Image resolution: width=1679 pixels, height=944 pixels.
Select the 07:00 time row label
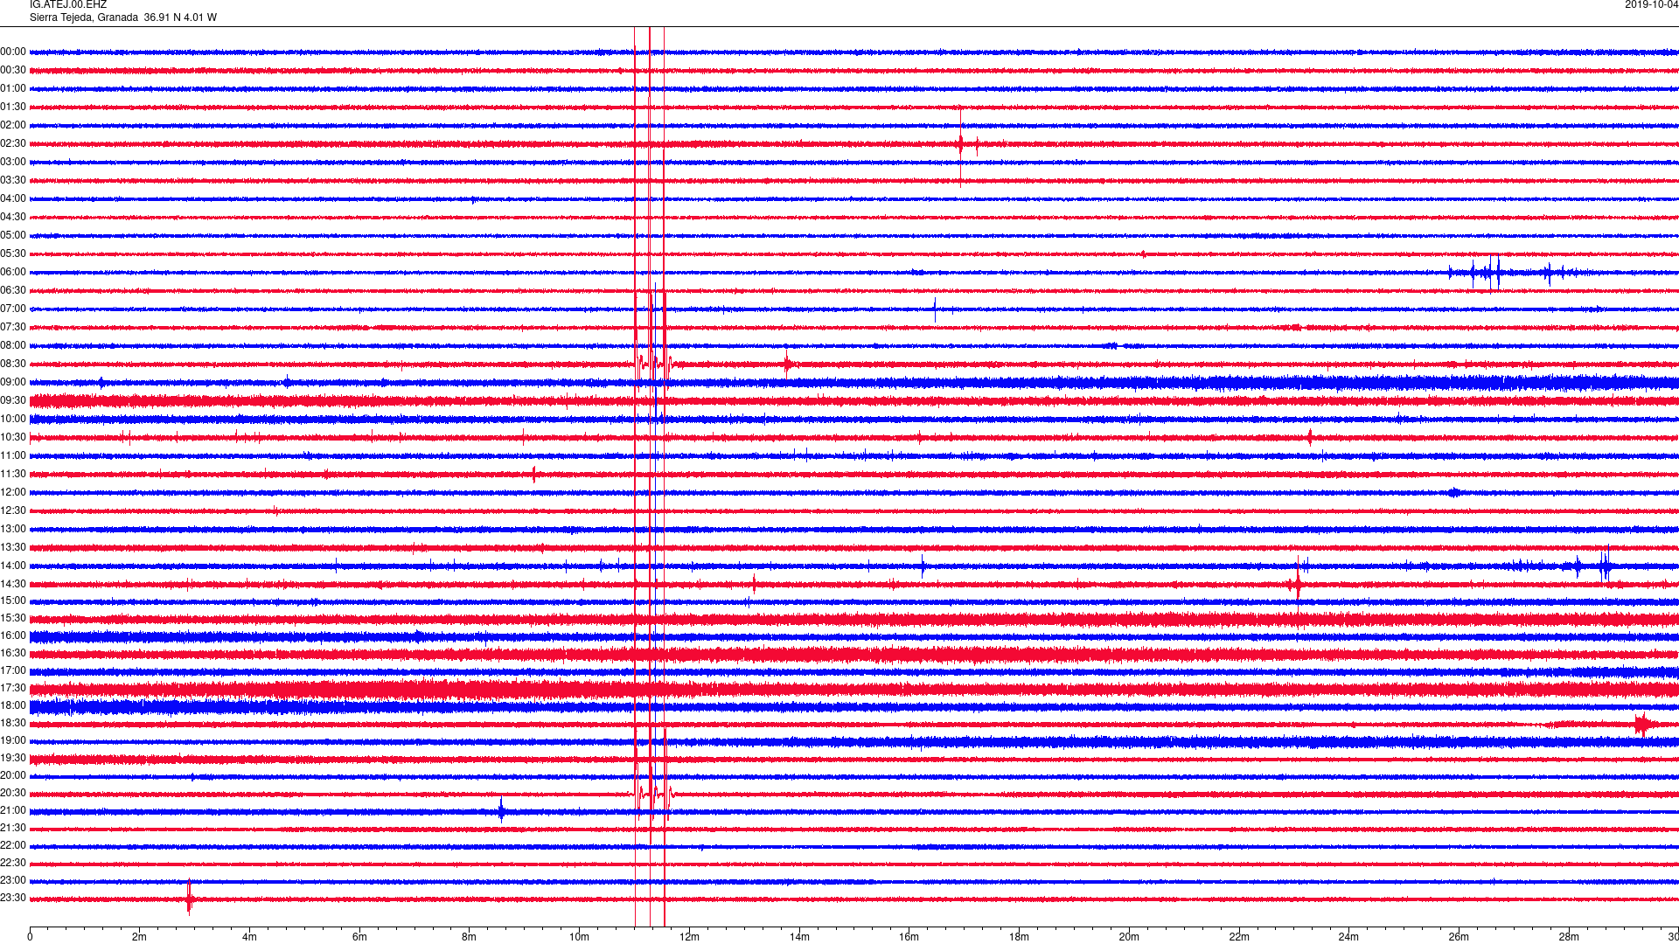coord(13,309)
